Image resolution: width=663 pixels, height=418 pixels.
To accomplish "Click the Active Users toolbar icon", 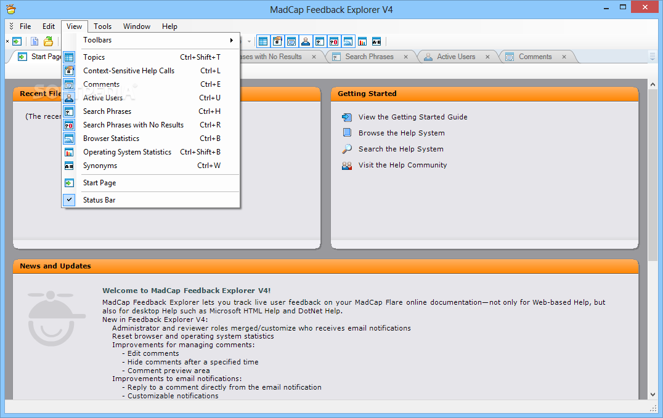I will click(305, 41).
